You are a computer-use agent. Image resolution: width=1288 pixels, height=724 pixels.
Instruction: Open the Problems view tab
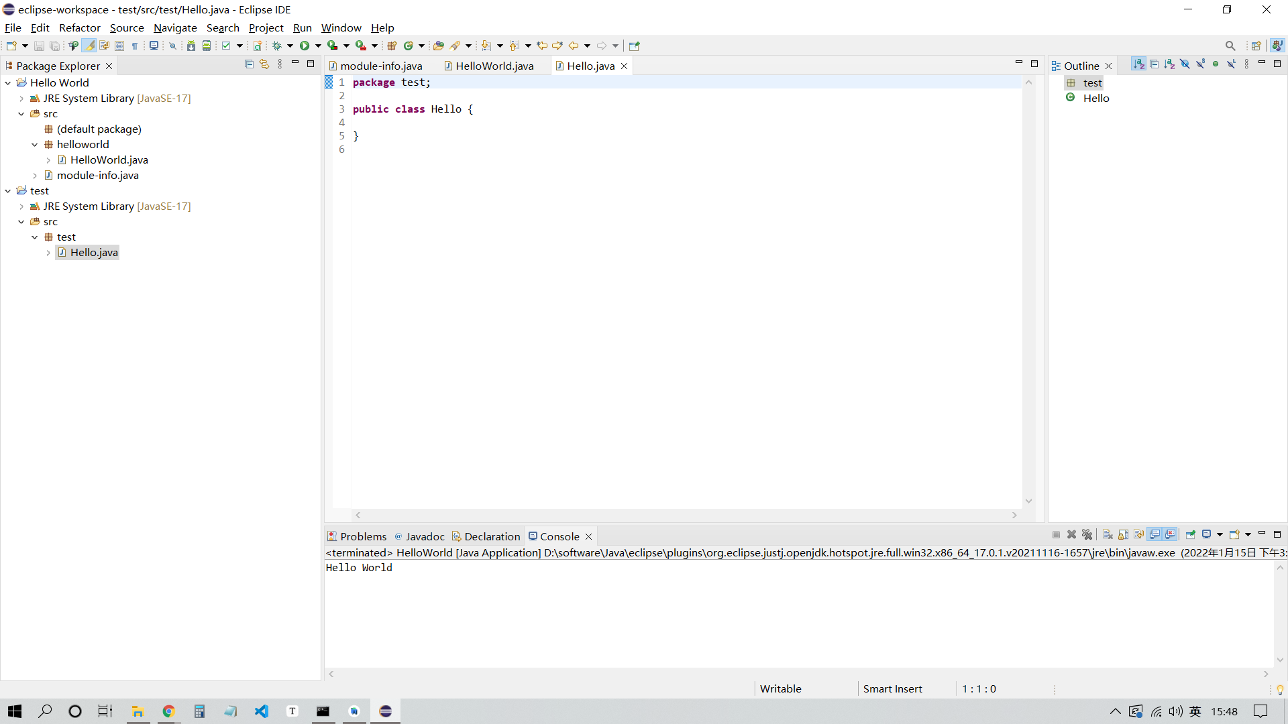click(x=362, y=536)
